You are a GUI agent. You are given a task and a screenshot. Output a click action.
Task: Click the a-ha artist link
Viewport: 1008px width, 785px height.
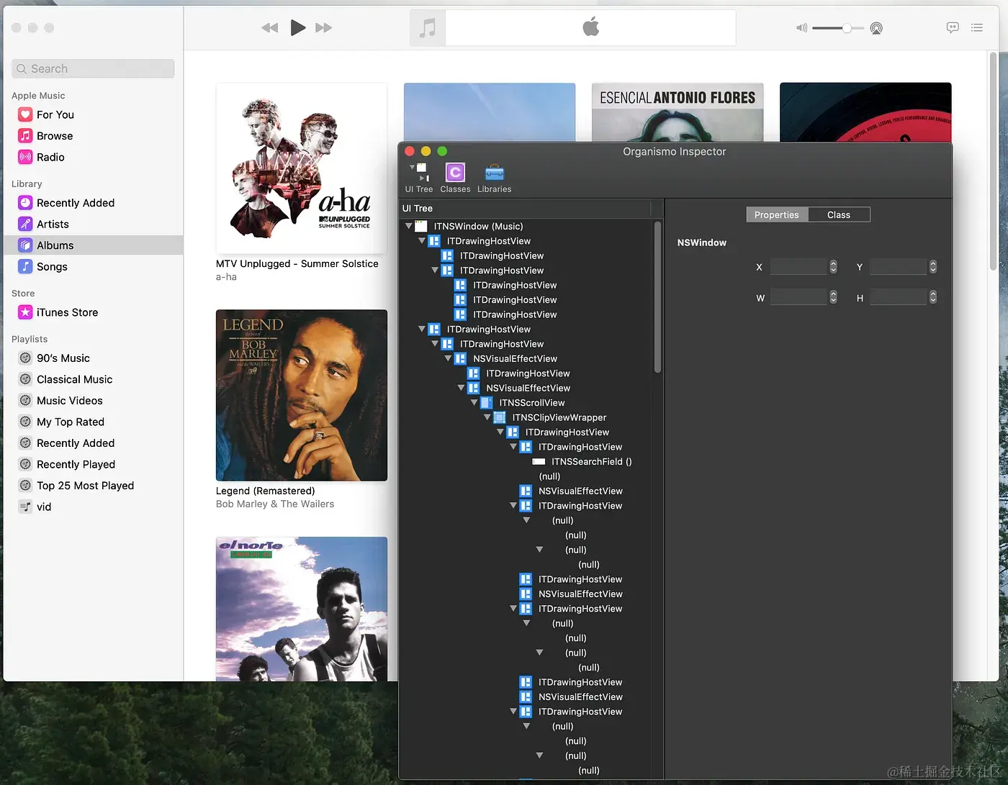click(x=226, y=277)
